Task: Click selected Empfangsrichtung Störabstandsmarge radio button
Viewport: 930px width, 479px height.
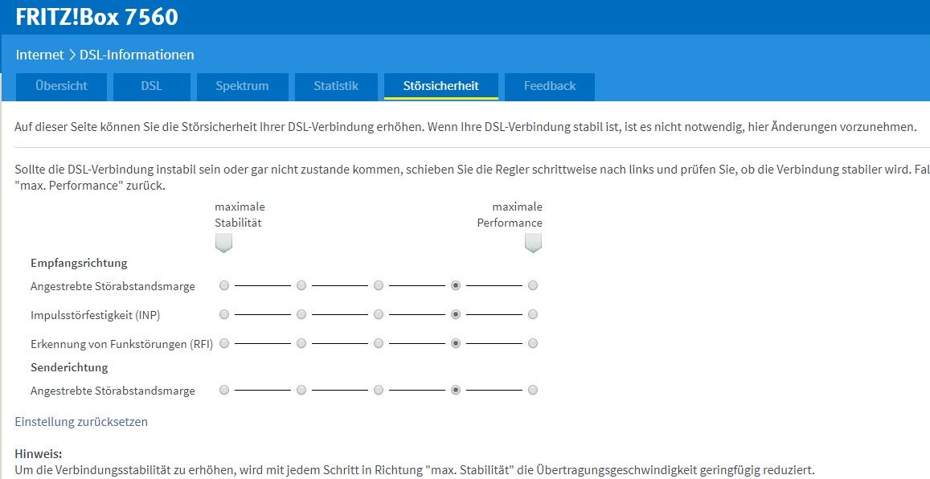Action: [x=456, y=286]
